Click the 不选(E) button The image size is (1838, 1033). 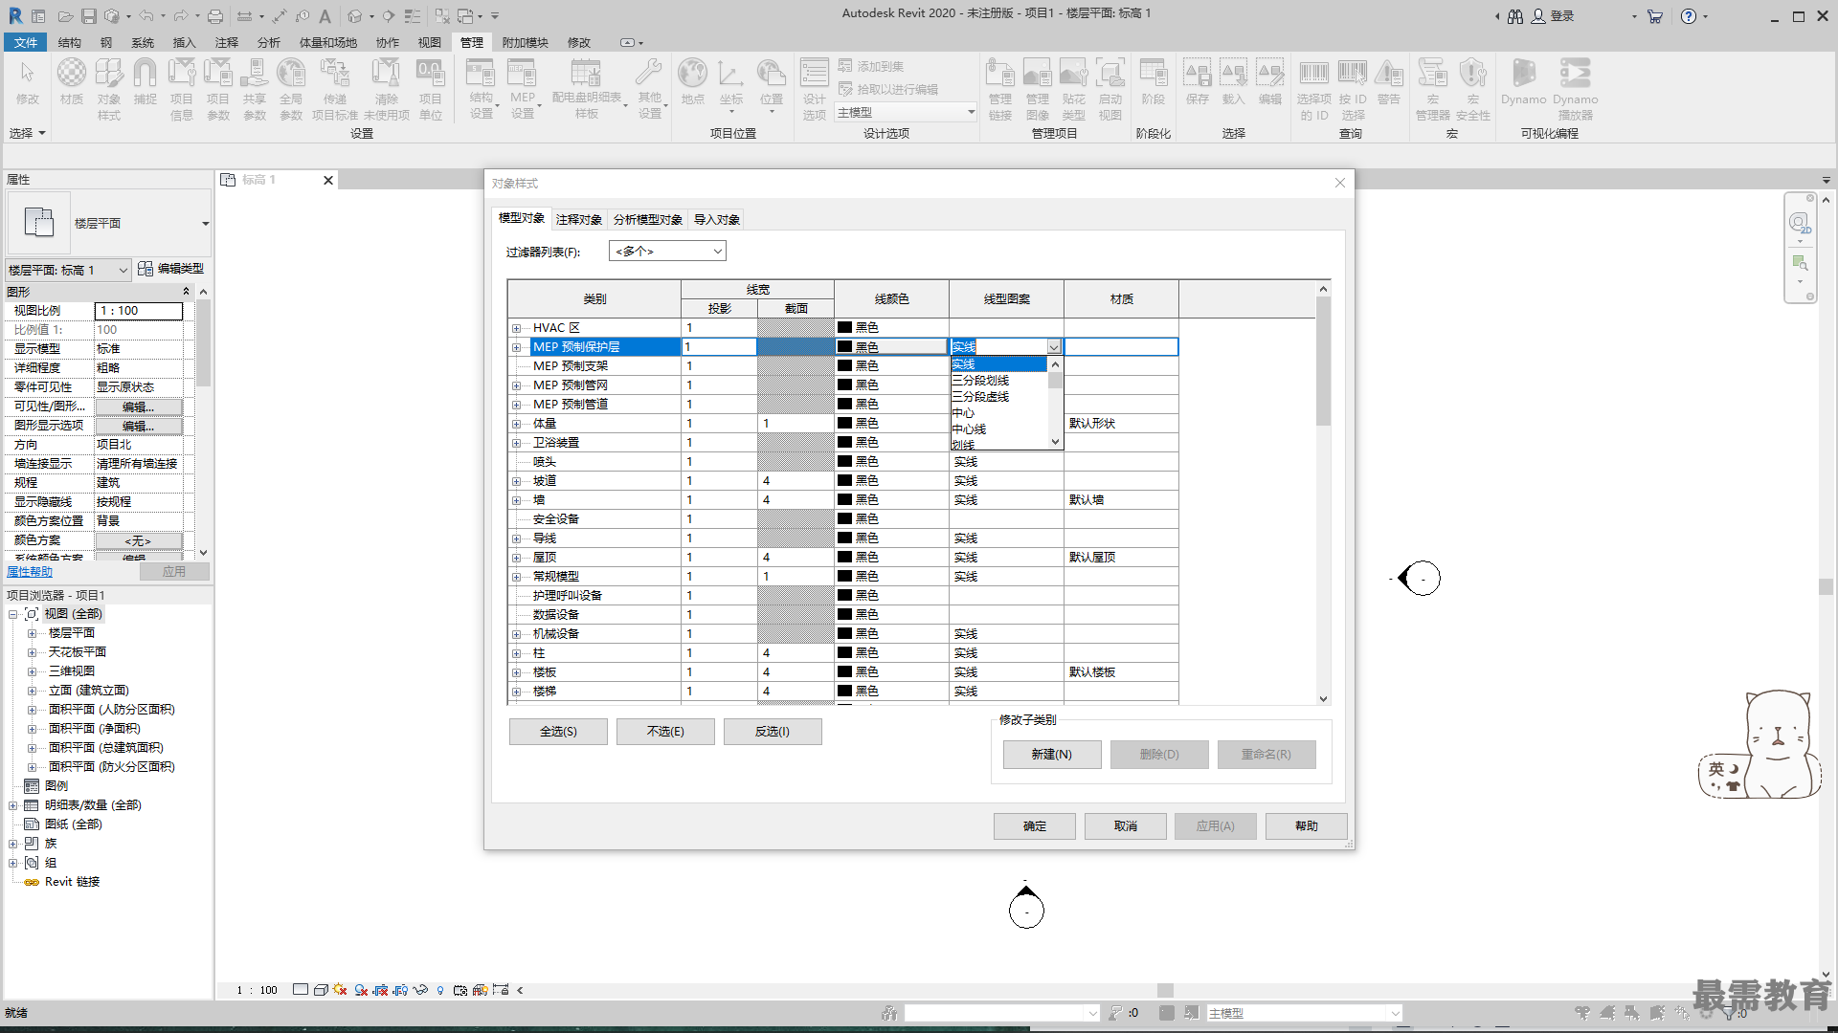[665, 732]
